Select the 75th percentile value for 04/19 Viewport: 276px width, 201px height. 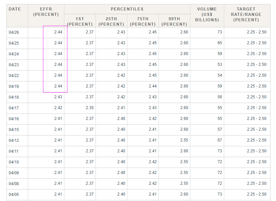tap(152, 86)
